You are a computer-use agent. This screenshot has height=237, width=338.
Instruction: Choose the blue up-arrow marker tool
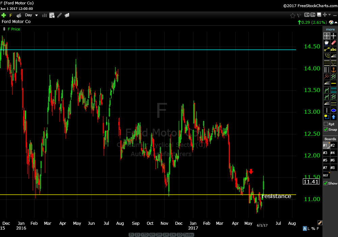point(334,117)
